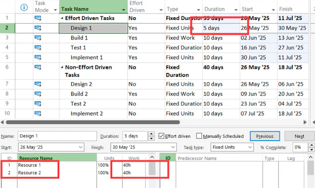Decrease duration using the spinner down arrow
Screen dimensions: 315x188
(152, 138)
